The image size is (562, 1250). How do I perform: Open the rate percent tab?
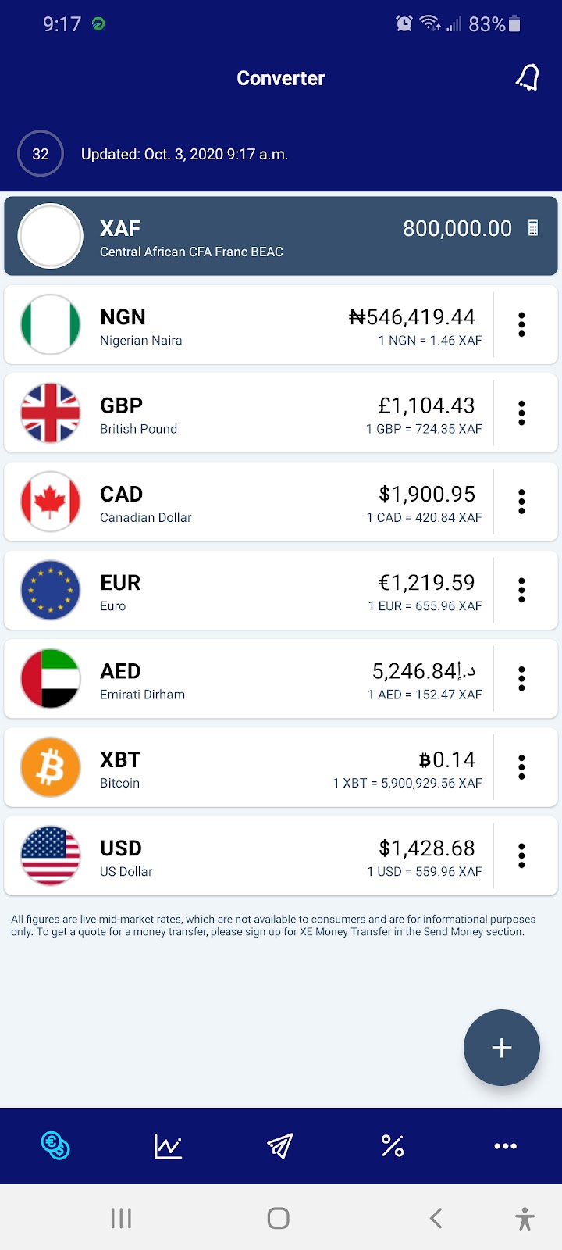[393, 1146]
